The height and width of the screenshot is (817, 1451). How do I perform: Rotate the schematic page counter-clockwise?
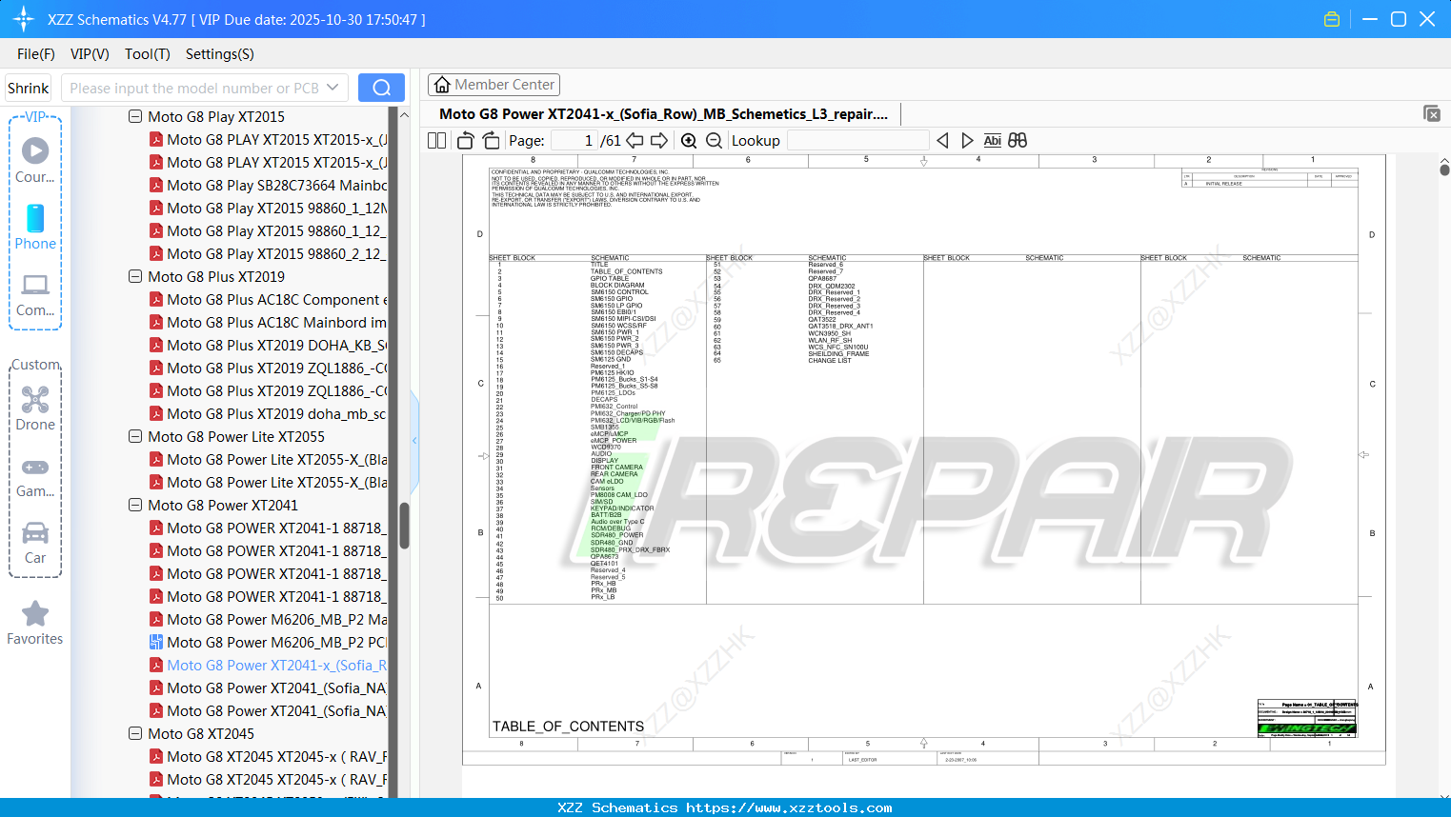(x=465, y=141)
